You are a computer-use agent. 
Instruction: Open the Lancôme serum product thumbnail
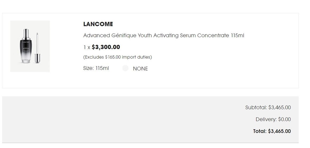(30, 46)
